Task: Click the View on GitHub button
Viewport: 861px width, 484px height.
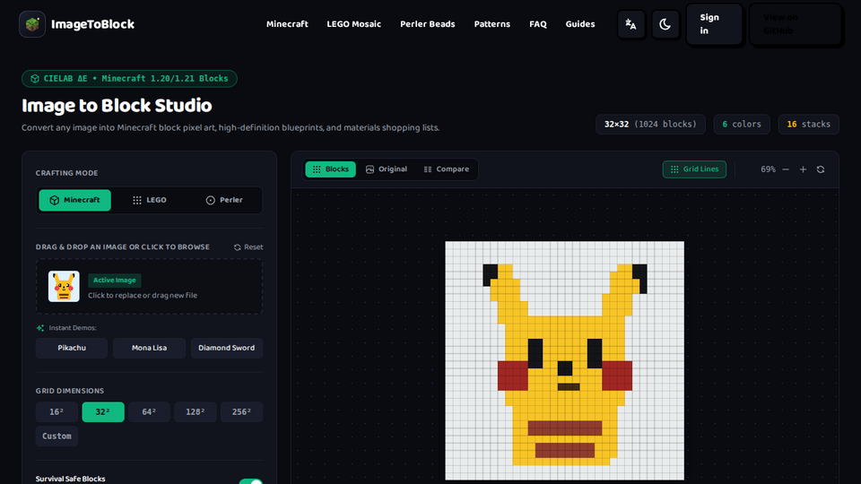Action: (x=796, y=24)
